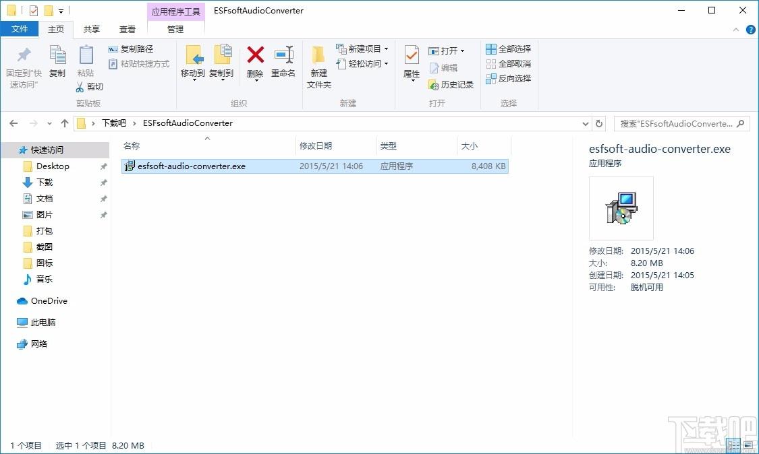
Task: Open Desktop in the sidebar
Action: point(52,166)
